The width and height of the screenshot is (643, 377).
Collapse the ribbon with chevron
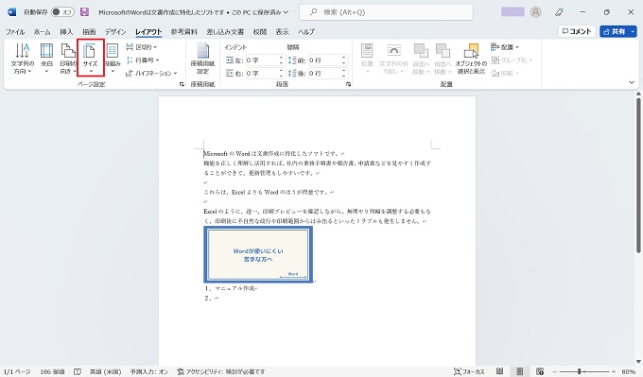tap(632, 82)
